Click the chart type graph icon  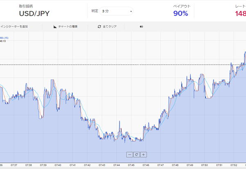tap(55, 26)
